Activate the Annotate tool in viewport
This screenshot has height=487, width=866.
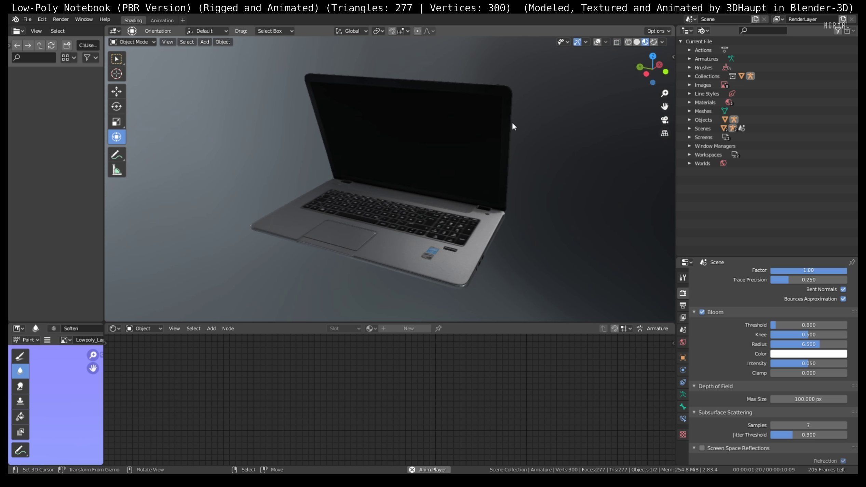pos(116,155)
